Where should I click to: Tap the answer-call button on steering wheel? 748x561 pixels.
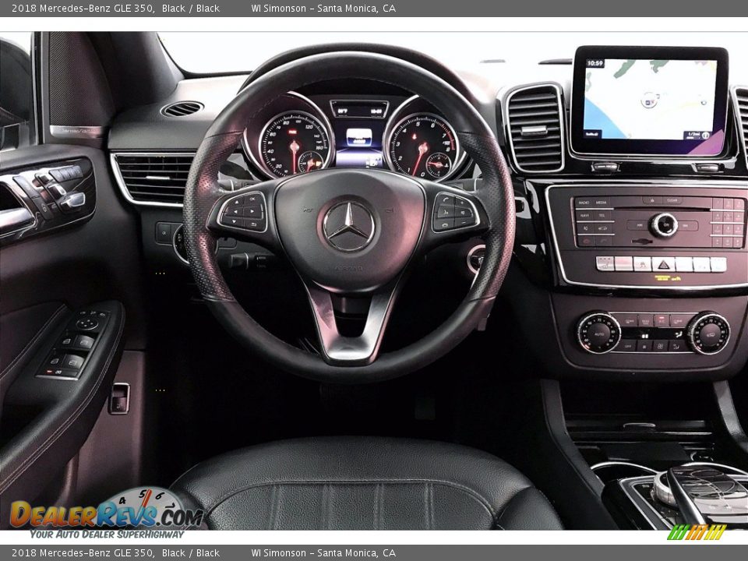pos(446,199)
